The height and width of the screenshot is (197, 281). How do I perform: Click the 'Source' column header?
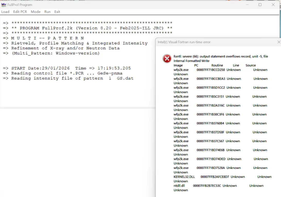pyautogui.click(x=251, y=65)
